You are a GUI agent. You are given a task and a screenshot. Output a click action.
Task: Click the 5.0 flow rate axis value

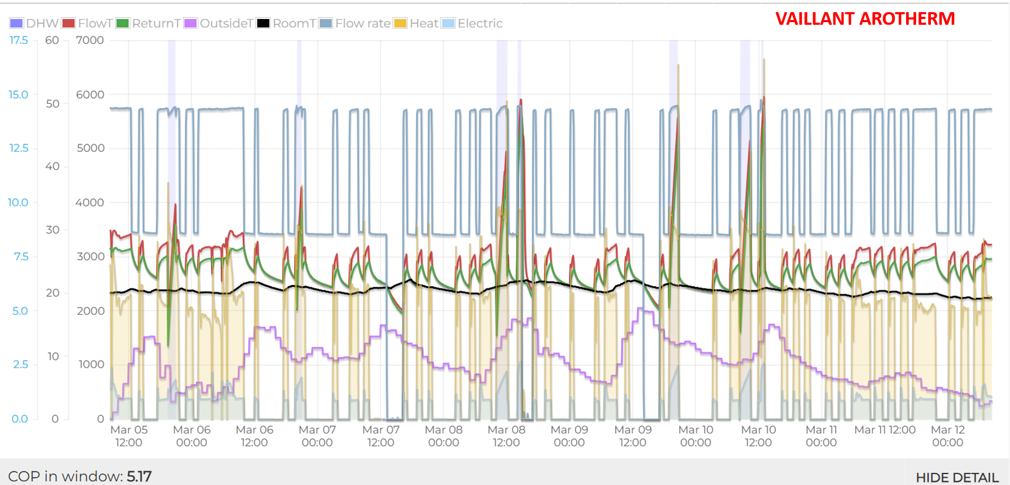(x=20, y=311)
